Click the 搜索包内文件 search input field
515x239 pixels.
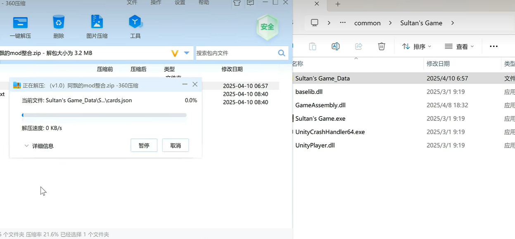pos(235,53)
